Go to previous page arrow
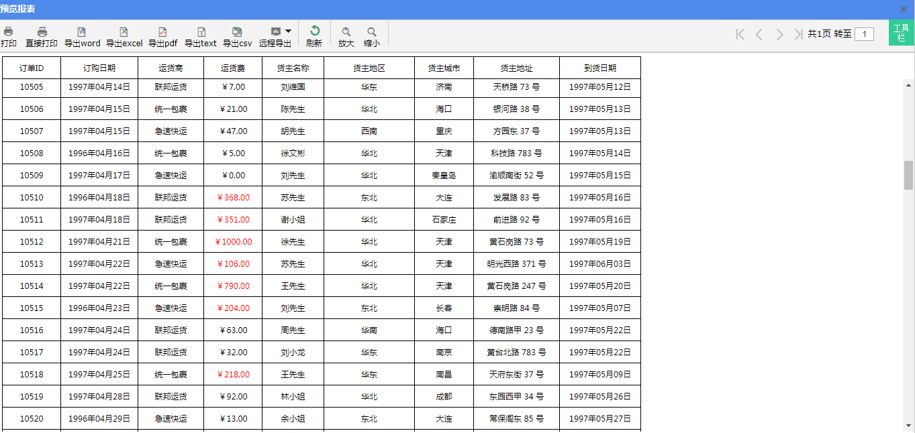915x433 pixels. point(759,34)
